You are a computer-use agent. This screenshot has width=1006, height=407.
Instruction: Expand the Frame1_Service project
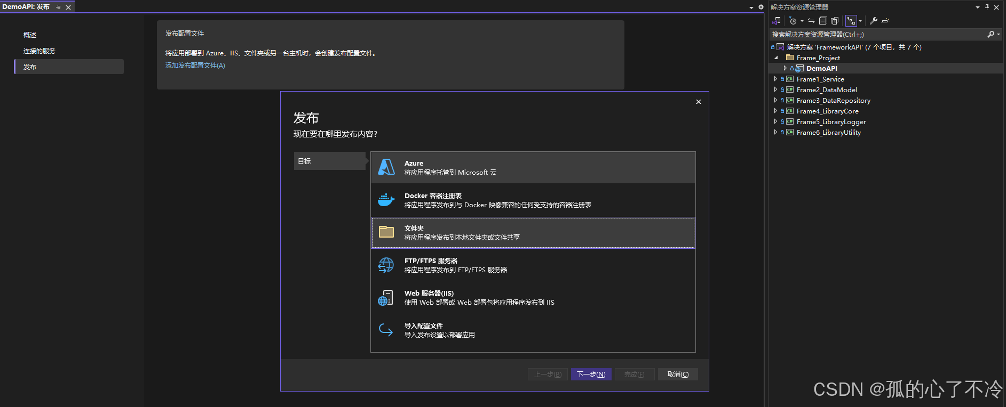point(775,79)
